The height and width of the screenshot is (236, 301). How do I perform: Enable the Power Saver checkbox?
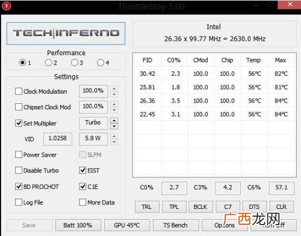click(19, 154)
